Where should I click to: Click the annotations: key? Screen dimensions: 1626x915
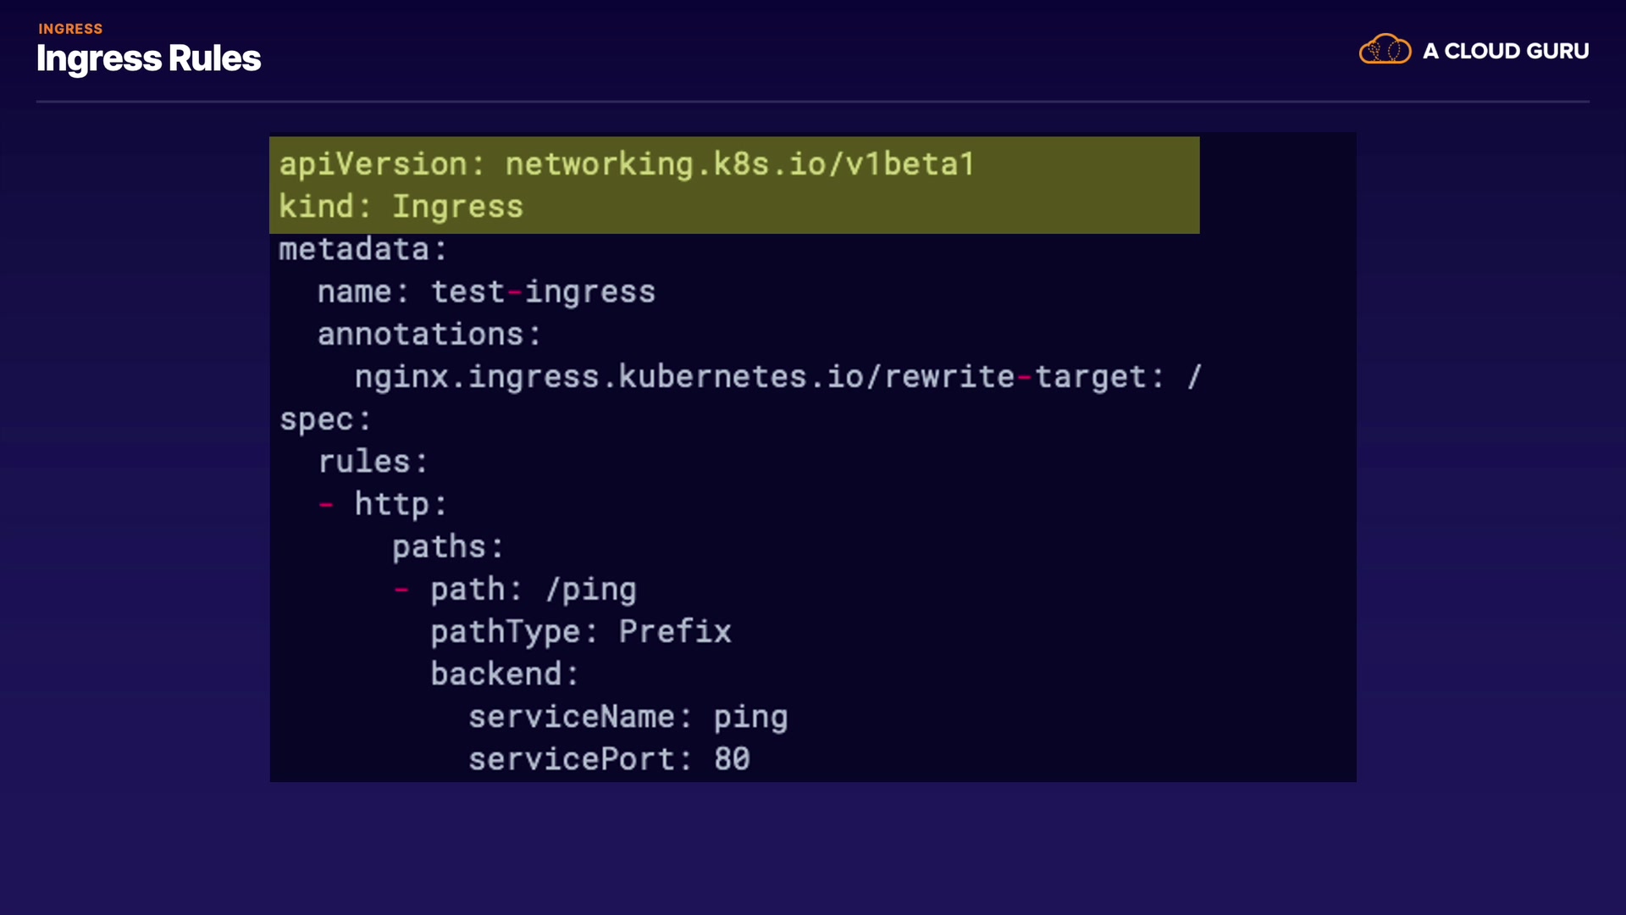[x=429, y=335]
